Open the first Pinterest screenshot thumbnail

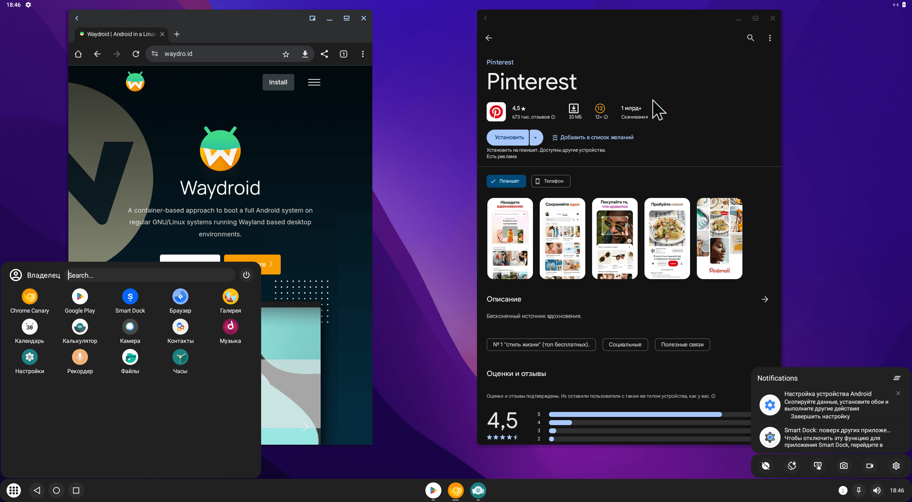point(510,238)
